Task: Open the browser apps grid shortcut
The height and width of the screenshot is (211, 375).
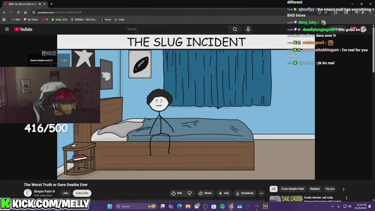Action: [x=4, y=20]
